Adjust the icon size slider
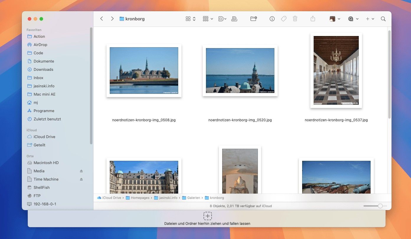Screen dimensions: 411x239 click(x=380, y=206)
